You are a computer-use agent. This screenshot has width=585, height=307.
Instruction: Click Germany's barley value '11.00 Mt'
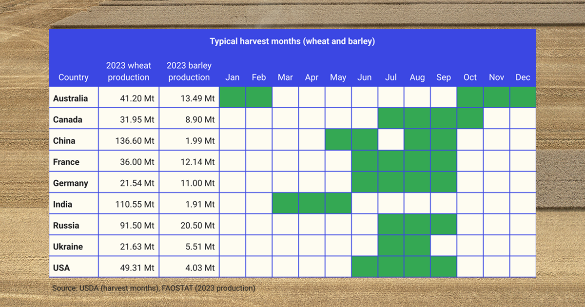pyautogui.click(x=197, y=183)
